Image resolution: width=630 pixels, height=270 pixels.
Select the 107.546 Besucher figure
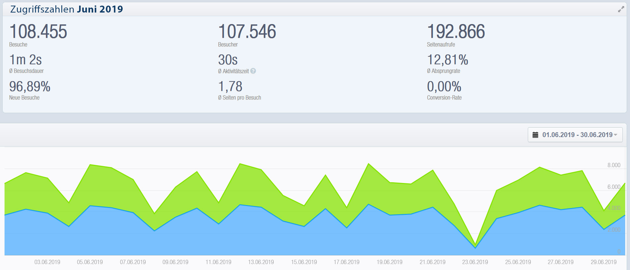tap(247, 32)
